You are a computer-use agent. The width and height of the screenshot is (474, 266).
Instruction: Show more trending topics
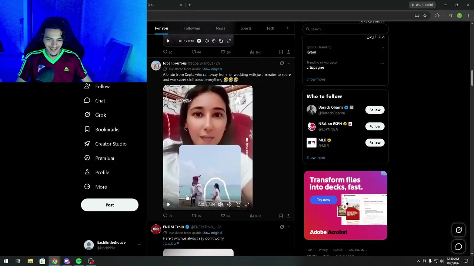(316, 79)
